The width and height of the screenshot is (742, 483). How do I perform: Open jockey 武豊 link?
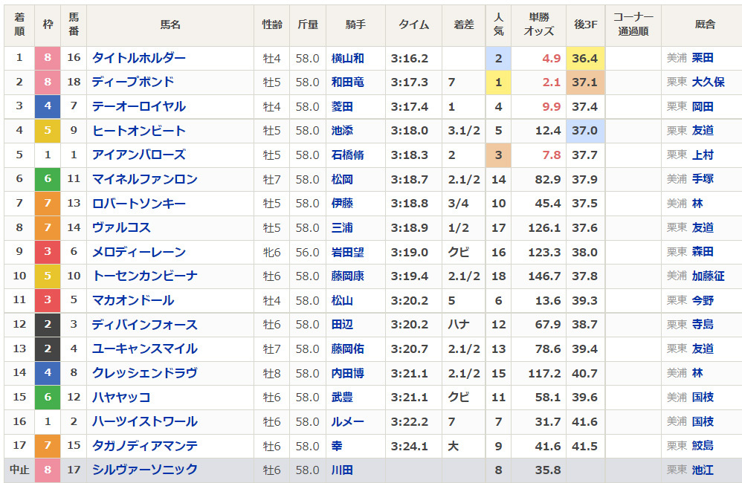tap(342, 397)
